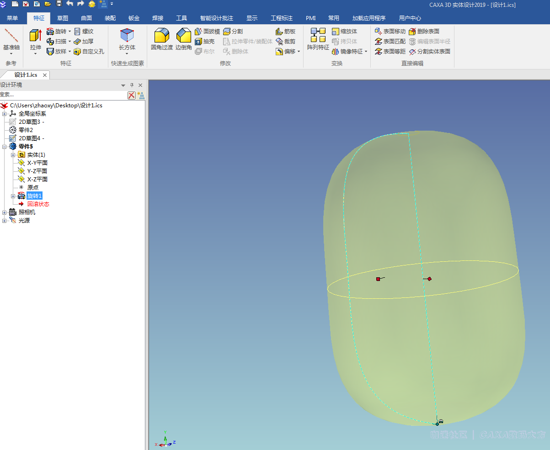Click Undo in the quick access toolbar
This screenshot has width=550, height=450.
(x=69, y=4)
